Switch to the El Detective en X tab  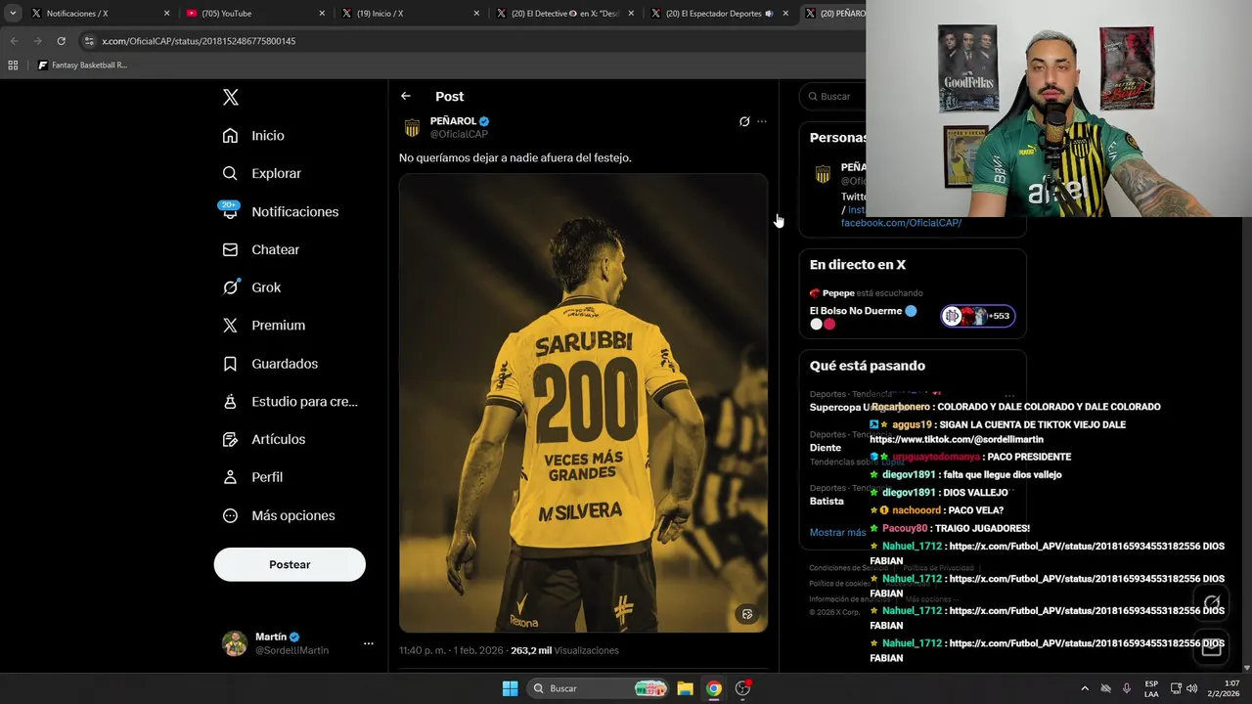565,14
